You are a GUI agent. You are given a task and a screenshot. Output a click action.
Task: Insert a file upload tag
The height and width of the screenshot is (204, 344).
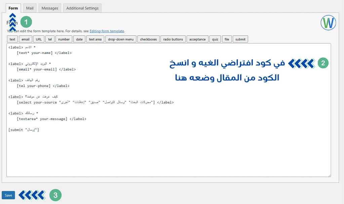pos(226,39)
